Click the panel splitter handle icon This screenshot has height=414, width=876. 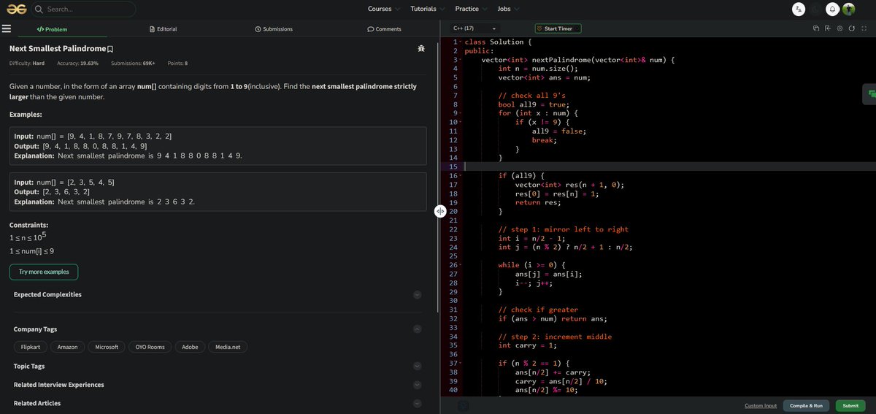(x=440, y=211)
